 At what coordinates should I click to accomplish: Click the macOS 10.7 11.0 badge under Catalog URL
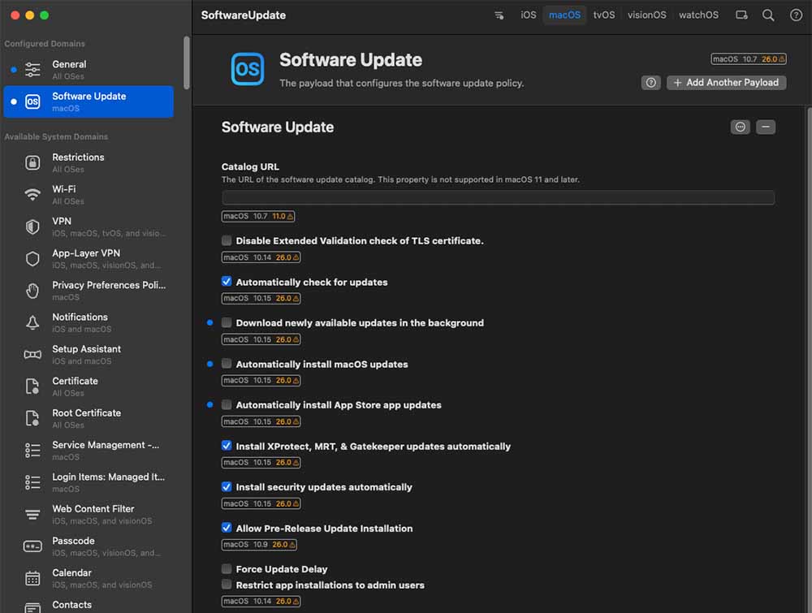(x=258, y=217)
